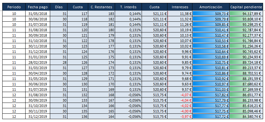Select interest cell showing -3,97 €
The width and height of the screenshot is (265, 122).
pyautogui.click(x=180, y=117)
